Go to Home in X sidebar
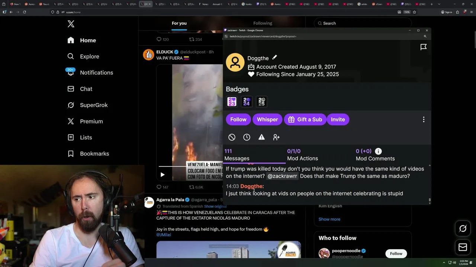Viewport: 476px width, 267px height. pos(88,40)
